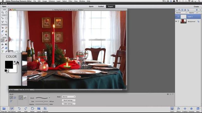Screen dimensions: 202x113
Task: Open the layer blend mode dropdown
Action: pyautogui.click(x=181, y=13)
